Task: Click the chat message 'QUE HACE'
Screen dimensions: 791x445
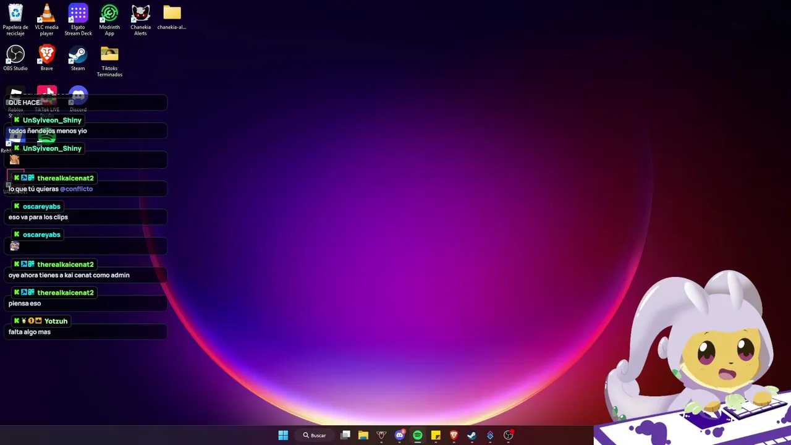Action: [24, 103]
